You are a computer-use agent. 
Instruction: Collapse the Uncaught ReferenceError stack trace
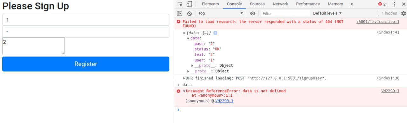point(184,91)
